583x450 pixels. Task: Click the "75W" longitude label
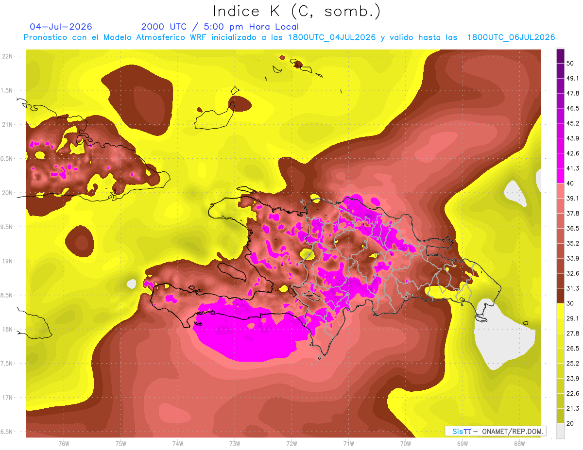pos(121,443)
